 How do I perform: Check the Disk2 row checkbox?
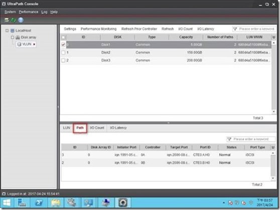coord(63,53)
